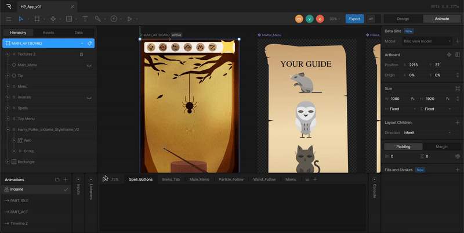Select the Pen tool
The width and height of the screenshot is (464, 233).
97,19
